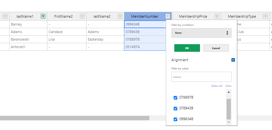The height and width of the screenshot is (130, 272).
Task: Click the Select all link
Action: point(217,86)
